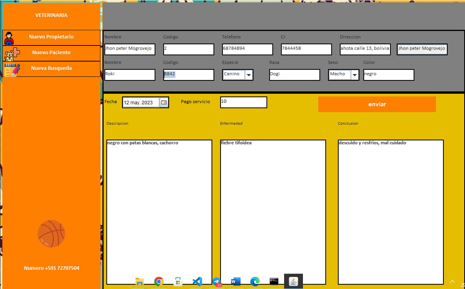Expand the Sexo dropdown showing Macho
The image size is (465, 289).
pyautogui.click(x=355, y=75)
